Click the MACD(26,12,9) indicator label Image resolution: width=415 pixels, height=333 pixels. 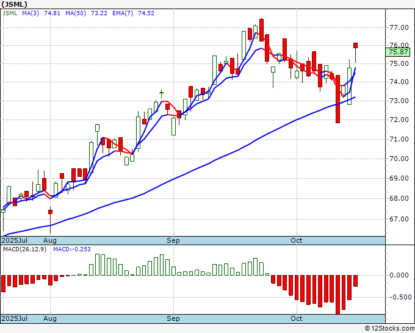pos(24,249)
